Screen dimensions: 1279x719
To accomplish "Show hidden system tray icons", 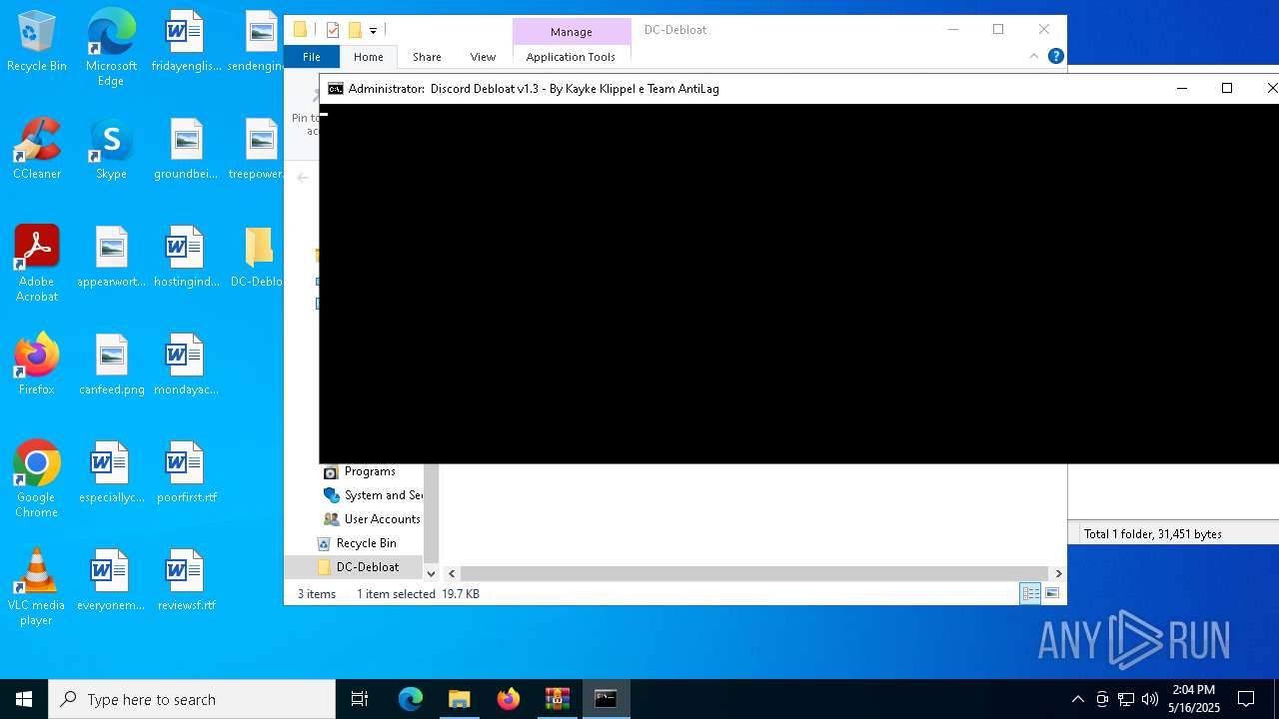I will click(x=1077, y=699).
